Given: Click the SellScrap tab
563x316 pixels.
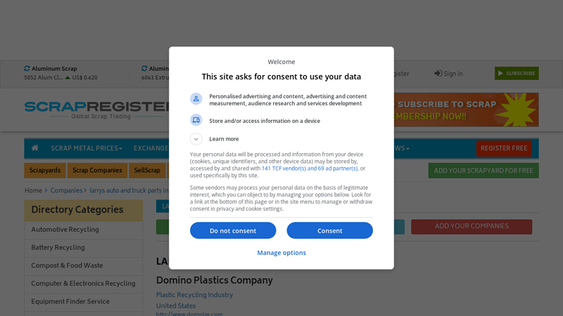Looking at the screenshot, I should (x=147, y=170).
